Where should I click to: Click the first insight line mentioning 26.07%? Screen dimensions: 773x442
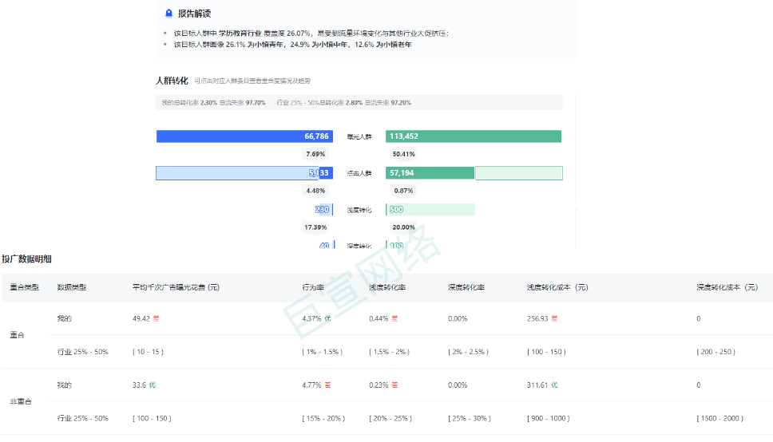pos(311,33)
